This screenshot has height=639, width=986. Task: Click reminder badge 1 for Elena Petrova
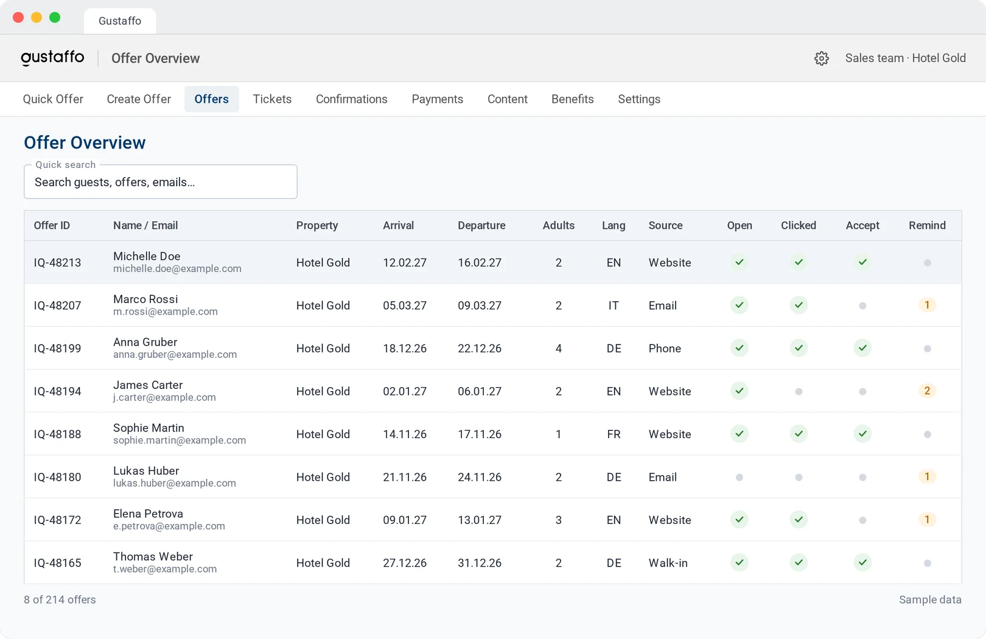(x=927, y=520)
